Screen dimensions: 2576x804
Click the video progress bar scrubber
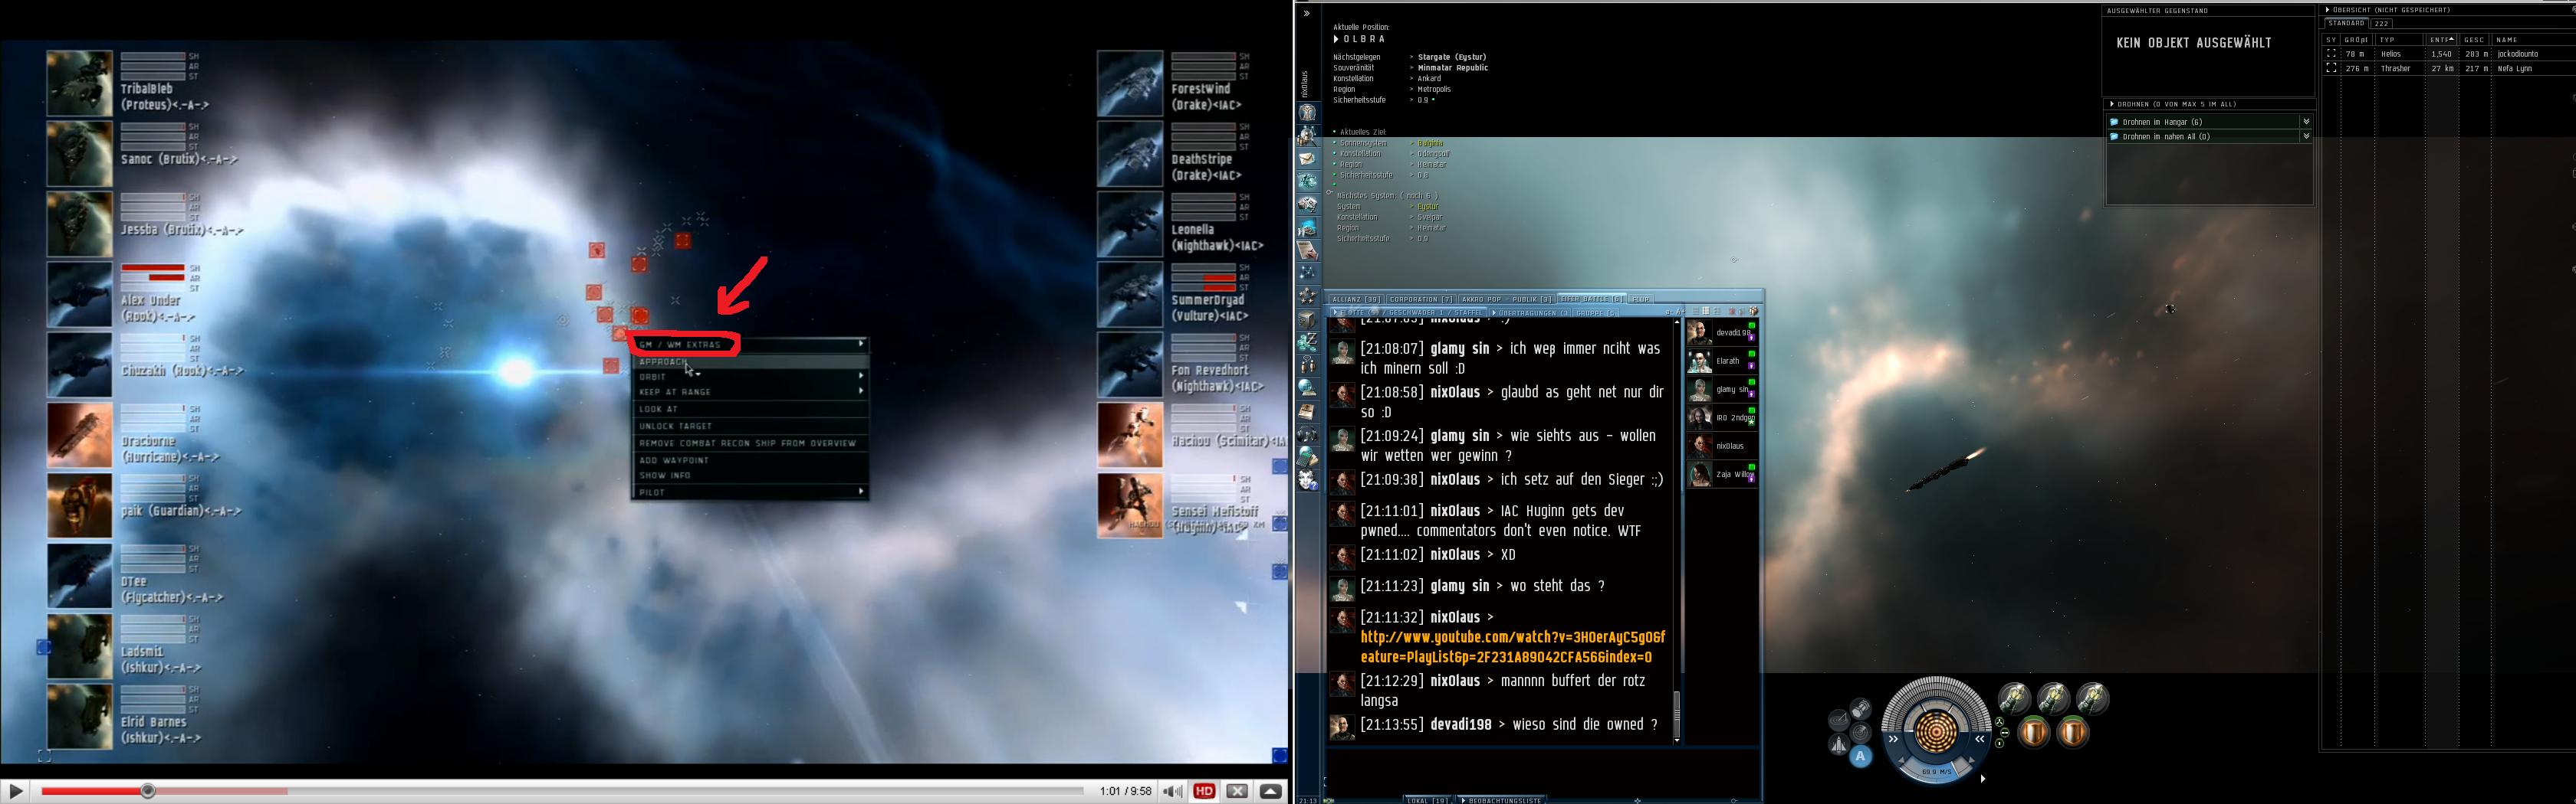(x=148, y=791)
